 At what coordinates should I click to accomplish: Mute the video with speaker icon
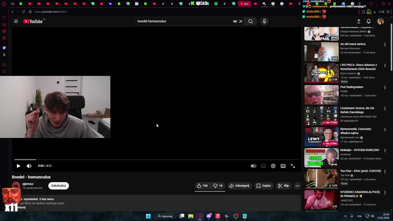click(x=29, y=166)
